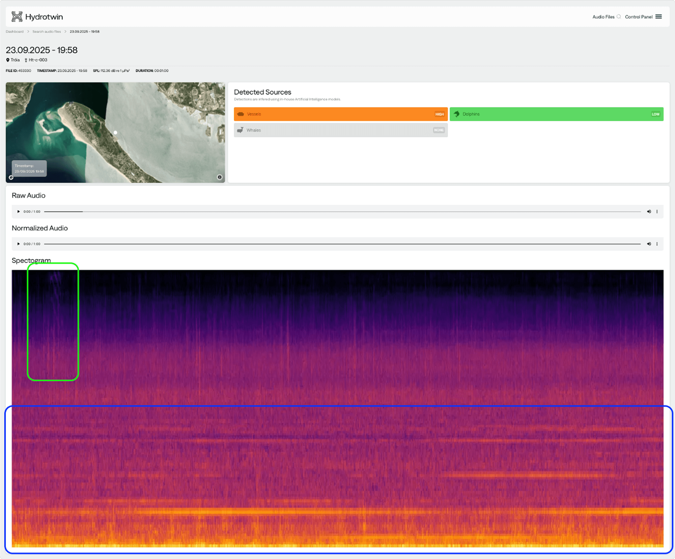Click the location pin icon next to Tróia
Screen dimensions: 675x559
[x=8, y=60]
